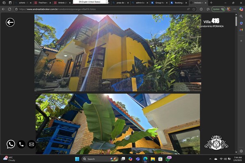Open Read aloud in address bar
This screenshot has width=245, height=163.
[188, 9]
